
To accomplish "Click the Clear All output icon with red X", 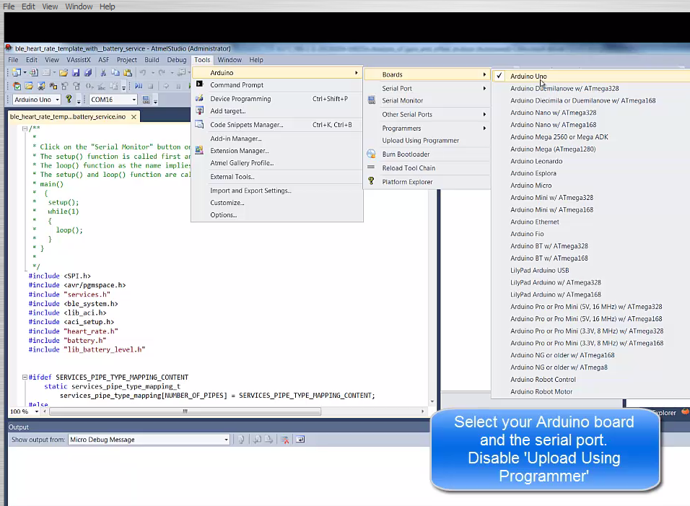I will pyautogui.click(x=285, y=440).
